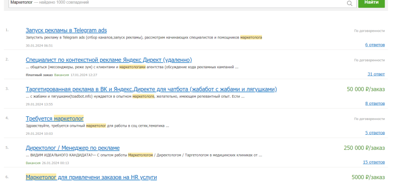View 15 ответов on Директолог job
The width and height of the screenshot is (395, 181).
(x=374, y=162)
